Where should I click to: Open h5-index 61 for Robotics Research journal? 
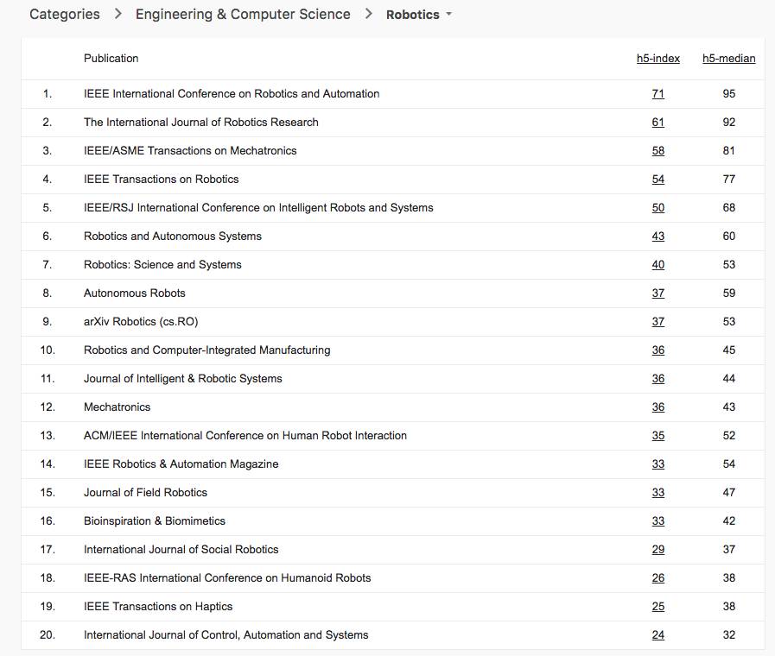(x=658, y=122)
